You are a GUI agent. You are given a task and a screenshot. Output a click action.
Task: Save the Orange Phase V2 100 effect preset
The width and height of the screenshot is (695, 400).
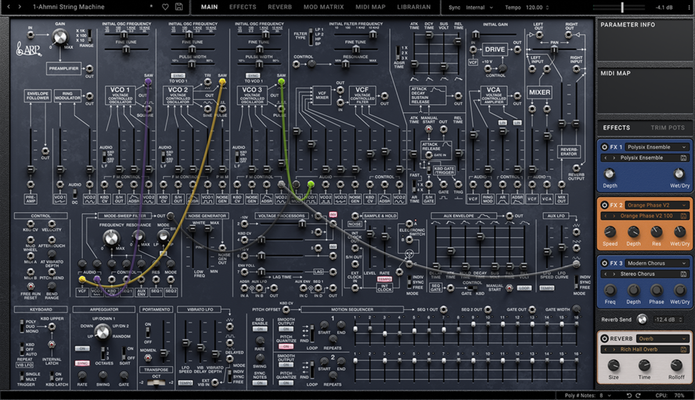[x=685, y=216]
